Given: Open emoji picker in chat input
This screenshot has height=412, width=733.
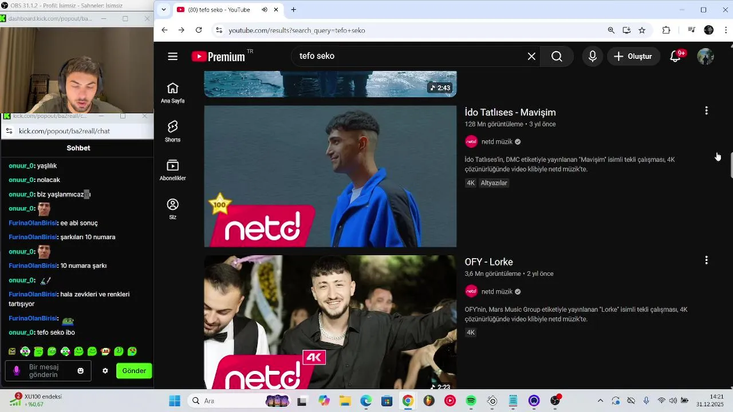Looking at the screenshot, I should (81, 371).
